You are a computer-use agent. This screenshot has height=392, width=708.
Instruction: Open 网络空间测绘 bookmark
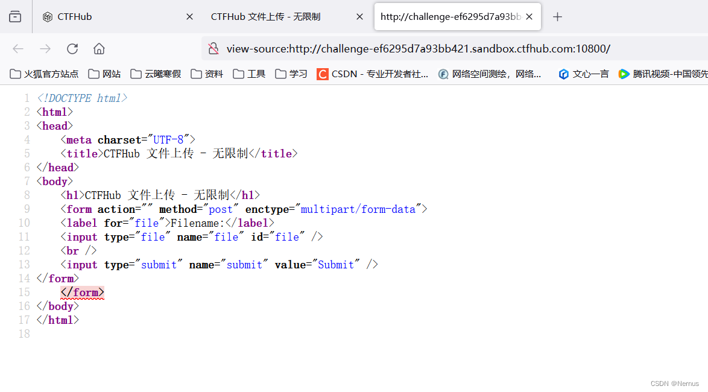(490, 74)
